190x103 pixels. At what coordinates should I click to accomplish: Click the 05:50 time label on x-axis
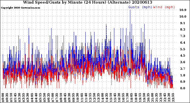tap(44, 98)
